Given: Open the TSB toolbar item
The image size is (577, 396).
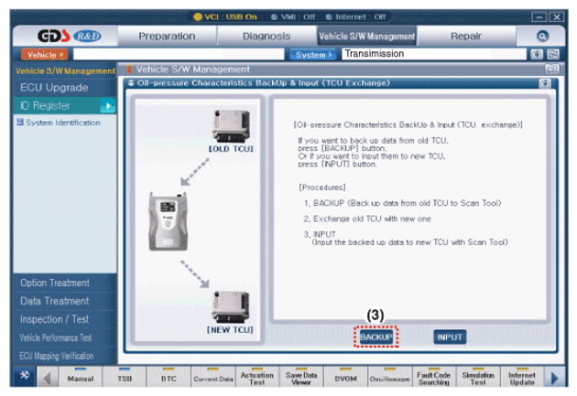Looking at the screenshot, I should pos(124,378).
